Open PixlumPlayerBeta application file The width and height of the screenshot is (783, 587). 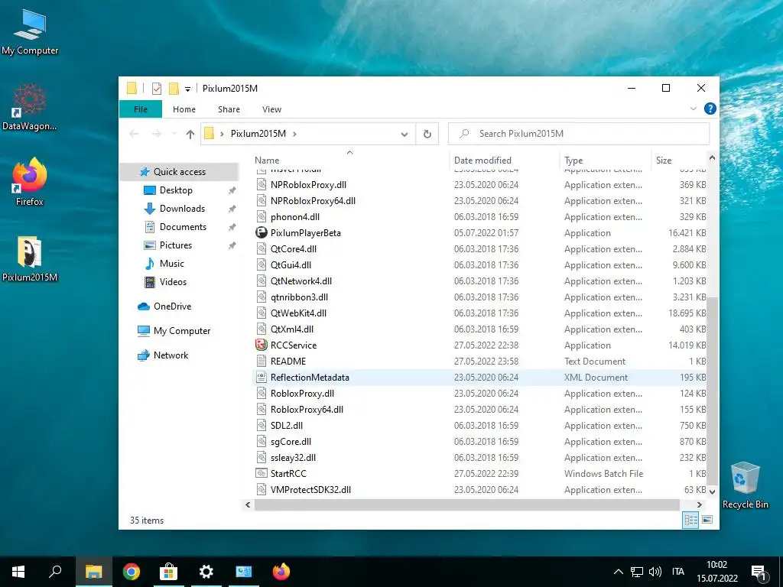pos(305,232)
